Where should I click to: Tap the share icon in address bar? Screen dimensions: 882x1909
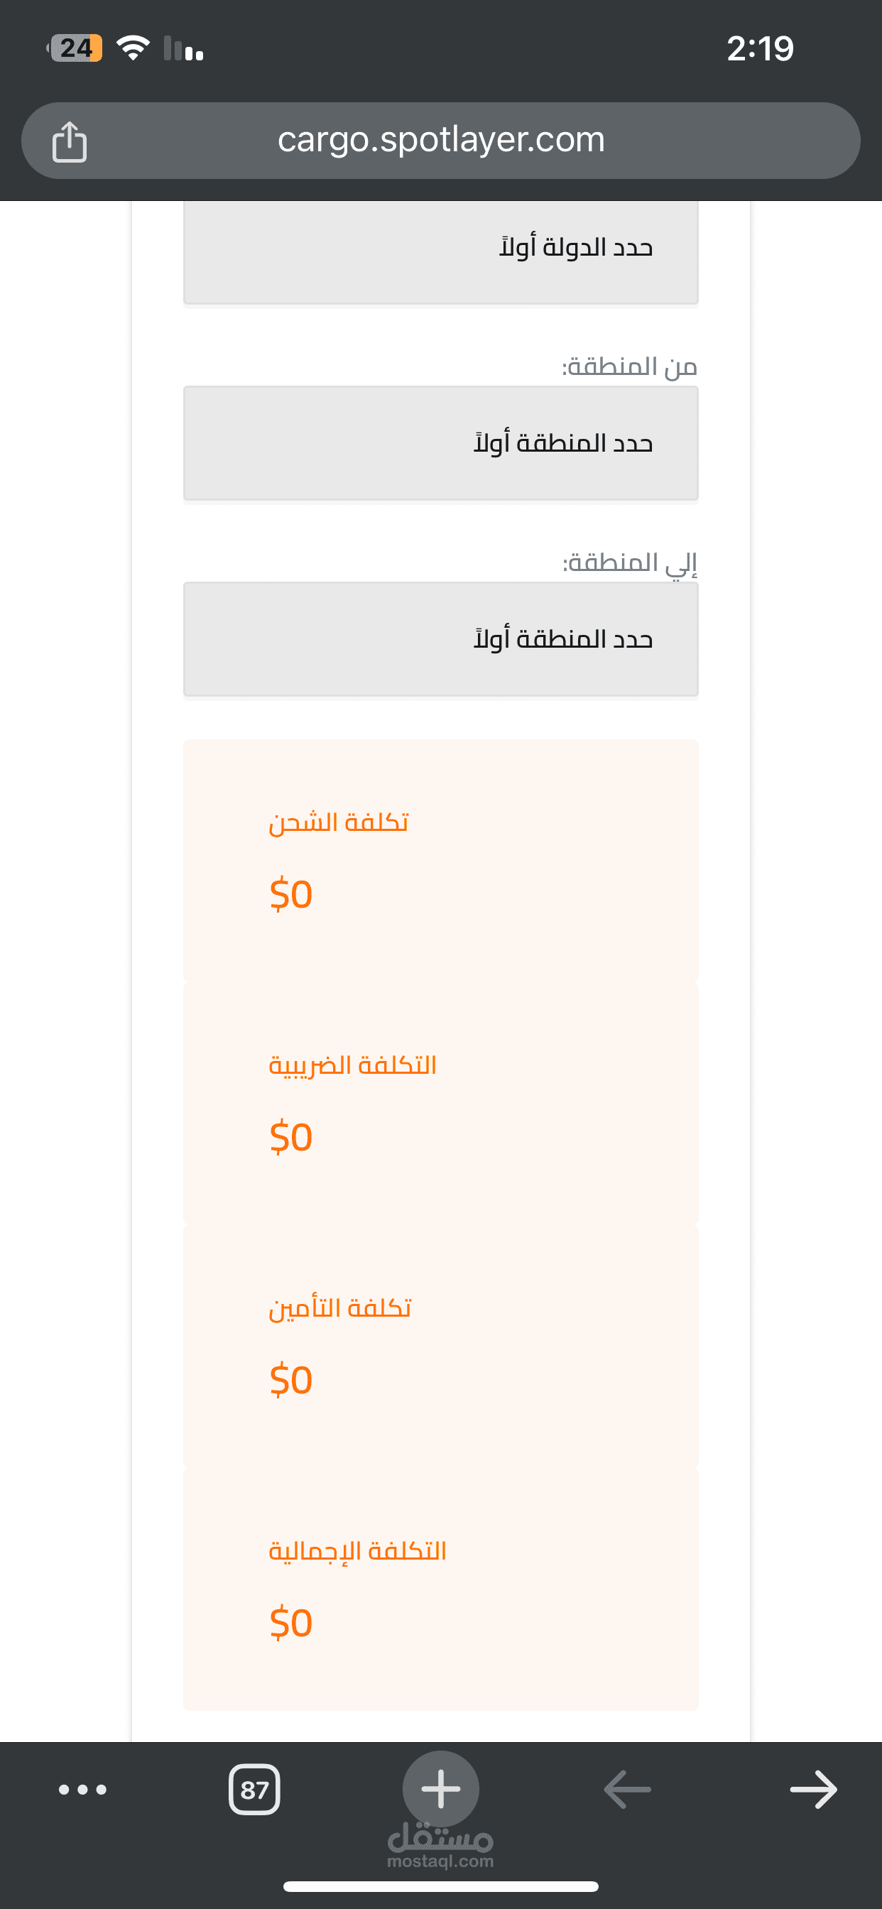pos(70,141)
